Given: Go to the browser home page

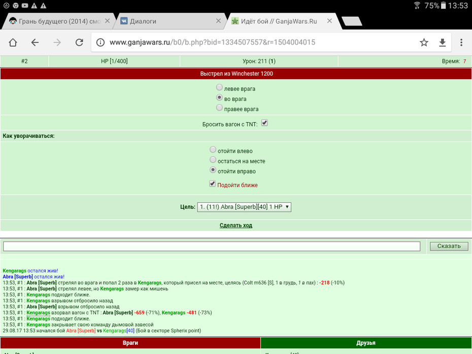Looking at the screenshot, I should pos(13,43).
